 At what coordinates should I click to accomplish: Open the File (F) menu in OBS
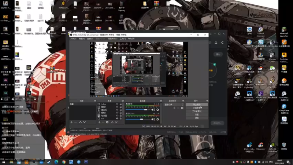(x=73, y=39)
